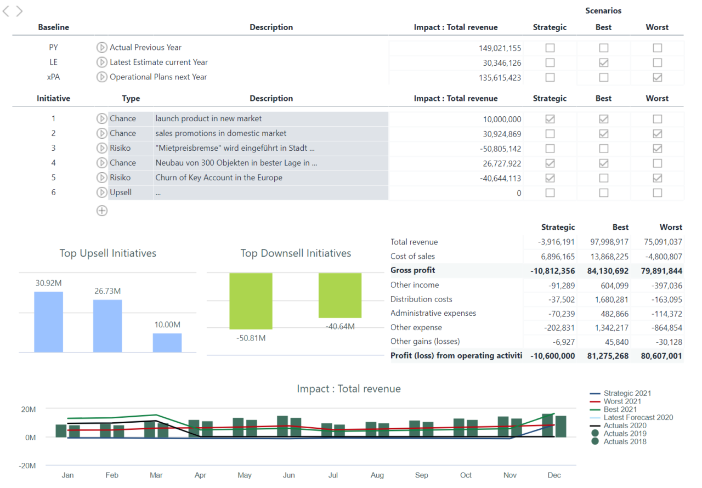Open details arrow for Neubau von 300 Objekten

click(x=101, y=163)
